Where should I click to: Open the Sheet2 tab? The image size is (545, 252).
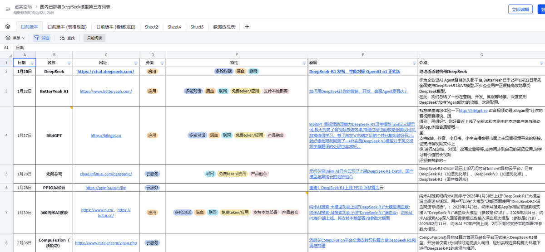point(152,27)
